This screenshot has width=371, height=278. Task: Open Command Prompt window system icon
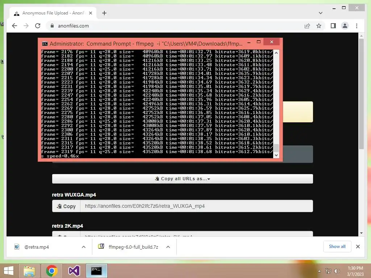click(x=45, y=44)
